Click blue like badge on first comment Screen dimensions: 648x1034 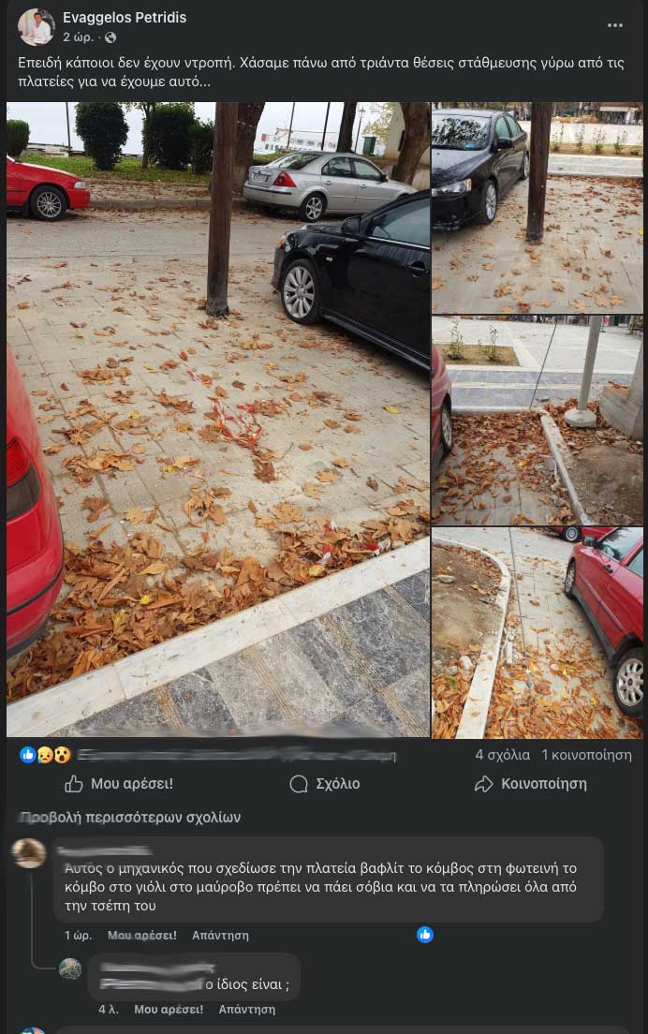point(425,935)
